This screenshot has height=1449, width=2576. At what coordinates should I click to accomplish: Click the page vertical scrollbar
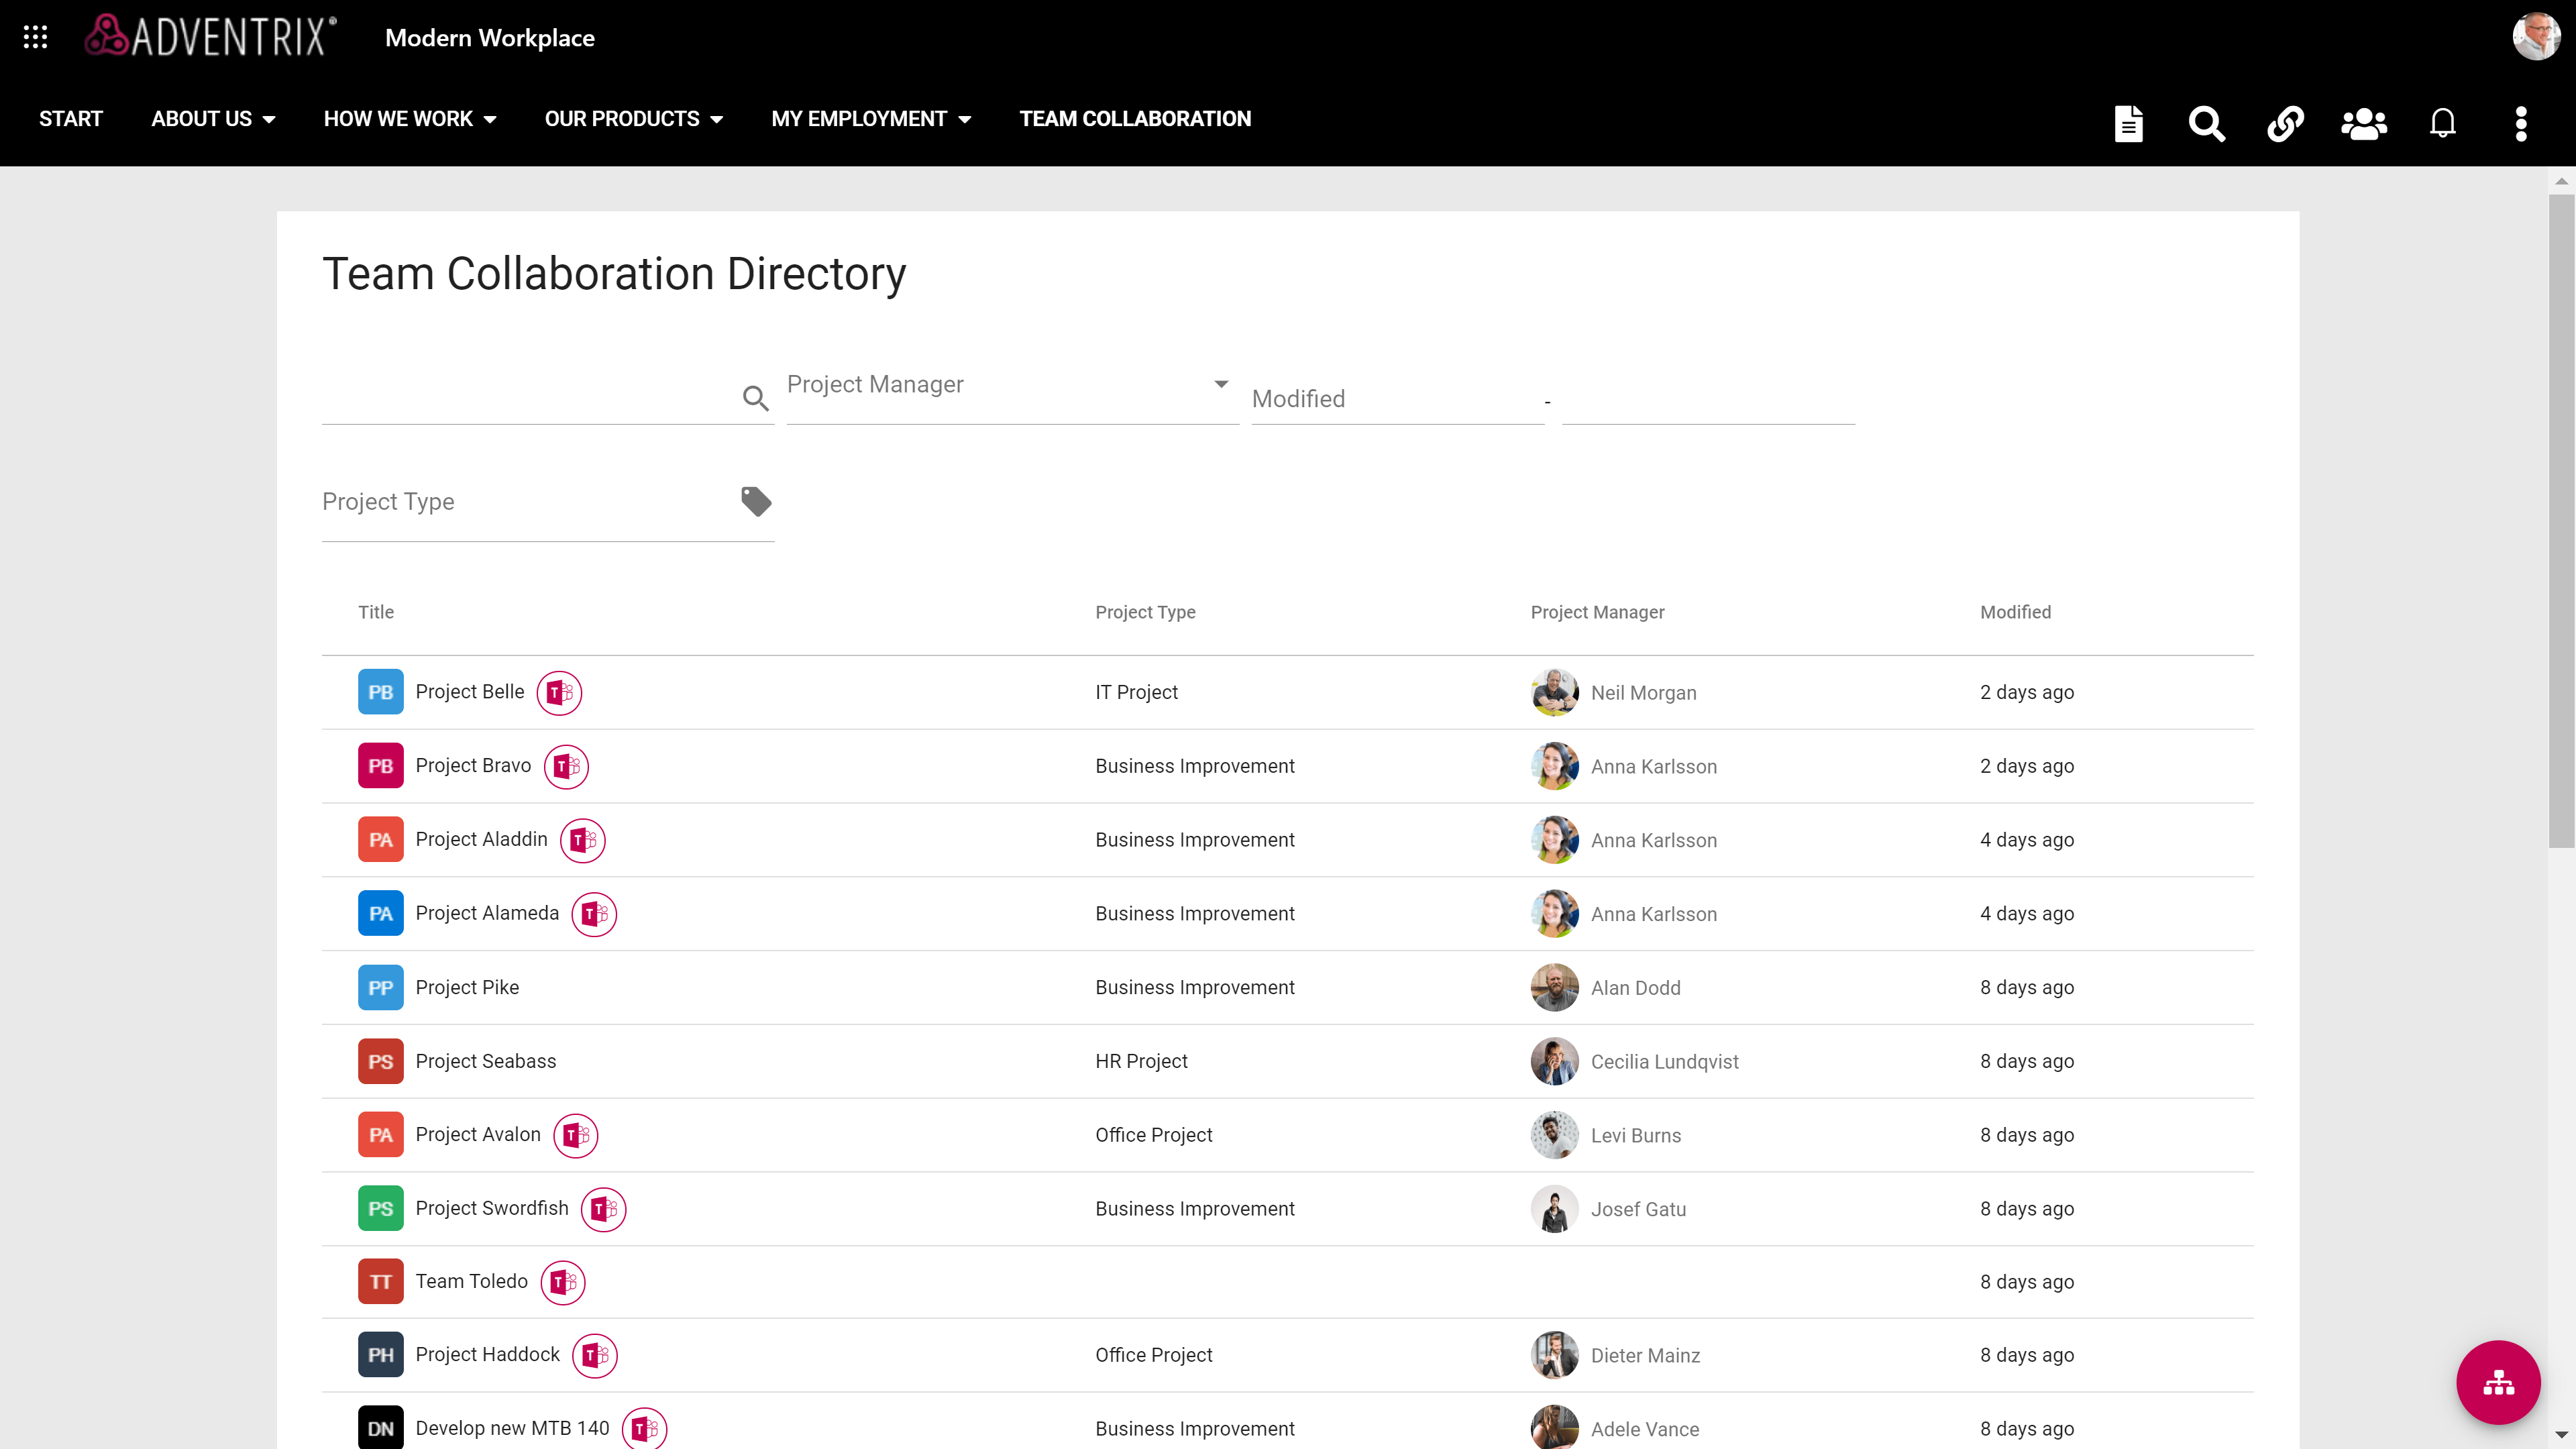tap(2560, 520)
